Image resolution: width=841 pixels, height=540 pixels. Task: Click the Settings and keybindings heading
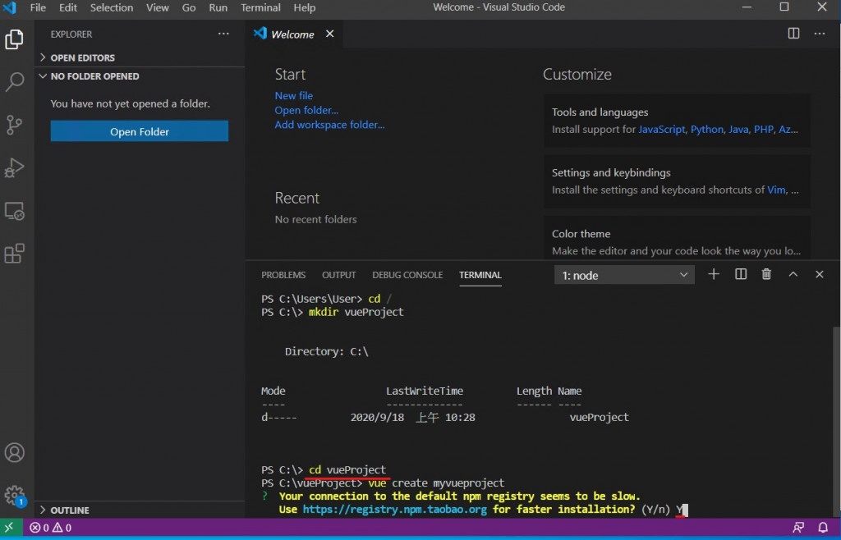click(x=611, y=172)
